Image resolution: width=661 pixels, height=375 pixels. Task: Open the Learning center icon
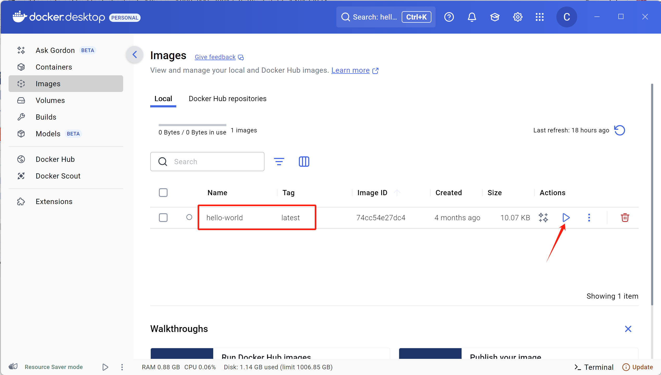coord(495,17)
